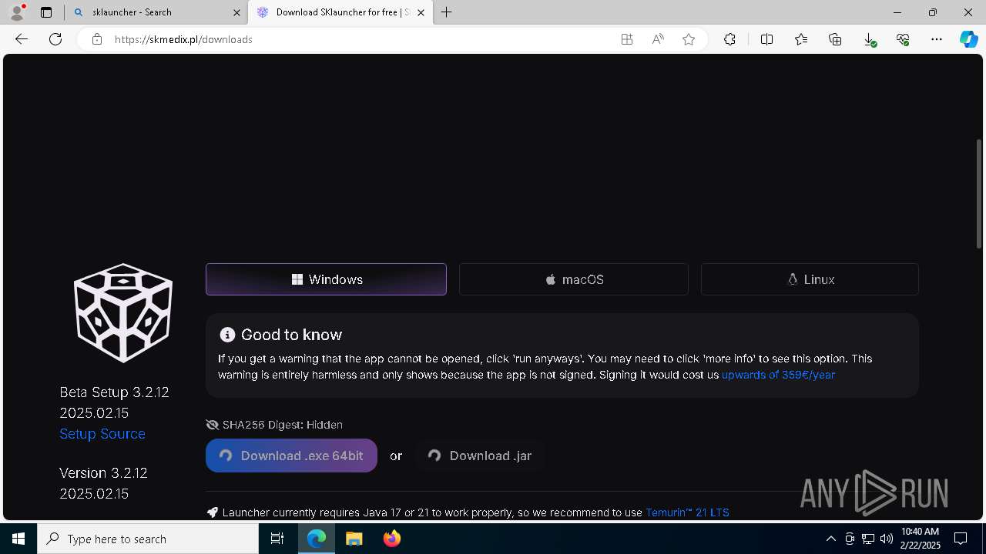Switch to sklauncher - Search tab

(156, 12)
